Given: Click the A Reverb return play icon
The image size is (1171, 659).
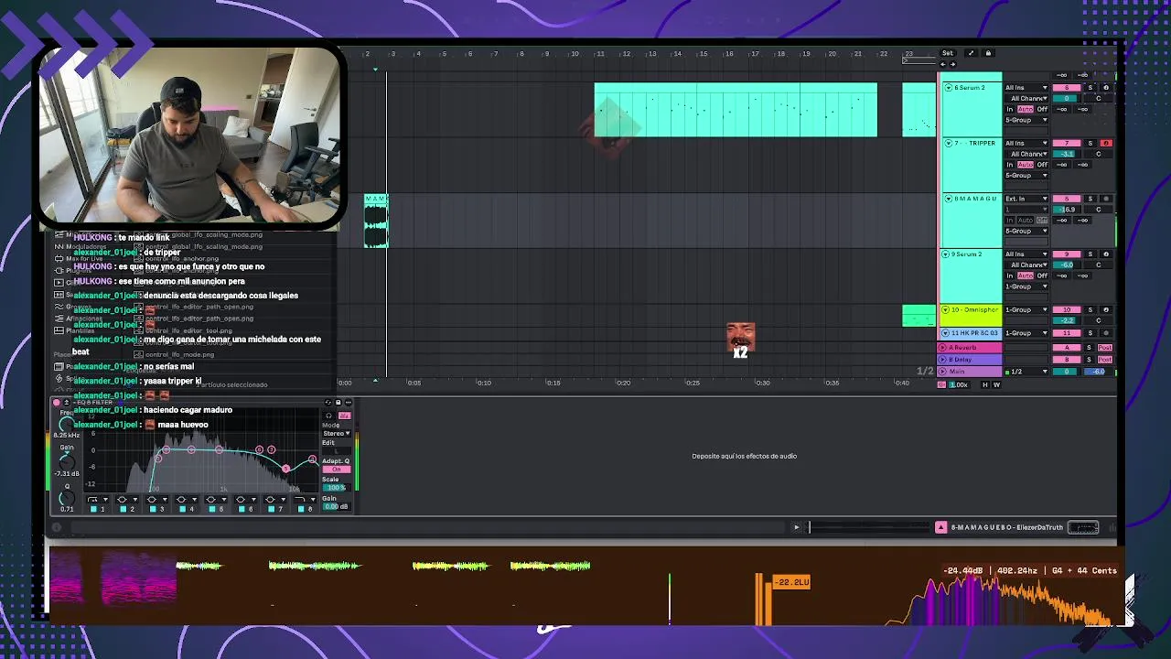Looking at the screenshot, I should (x=942, y=348).
